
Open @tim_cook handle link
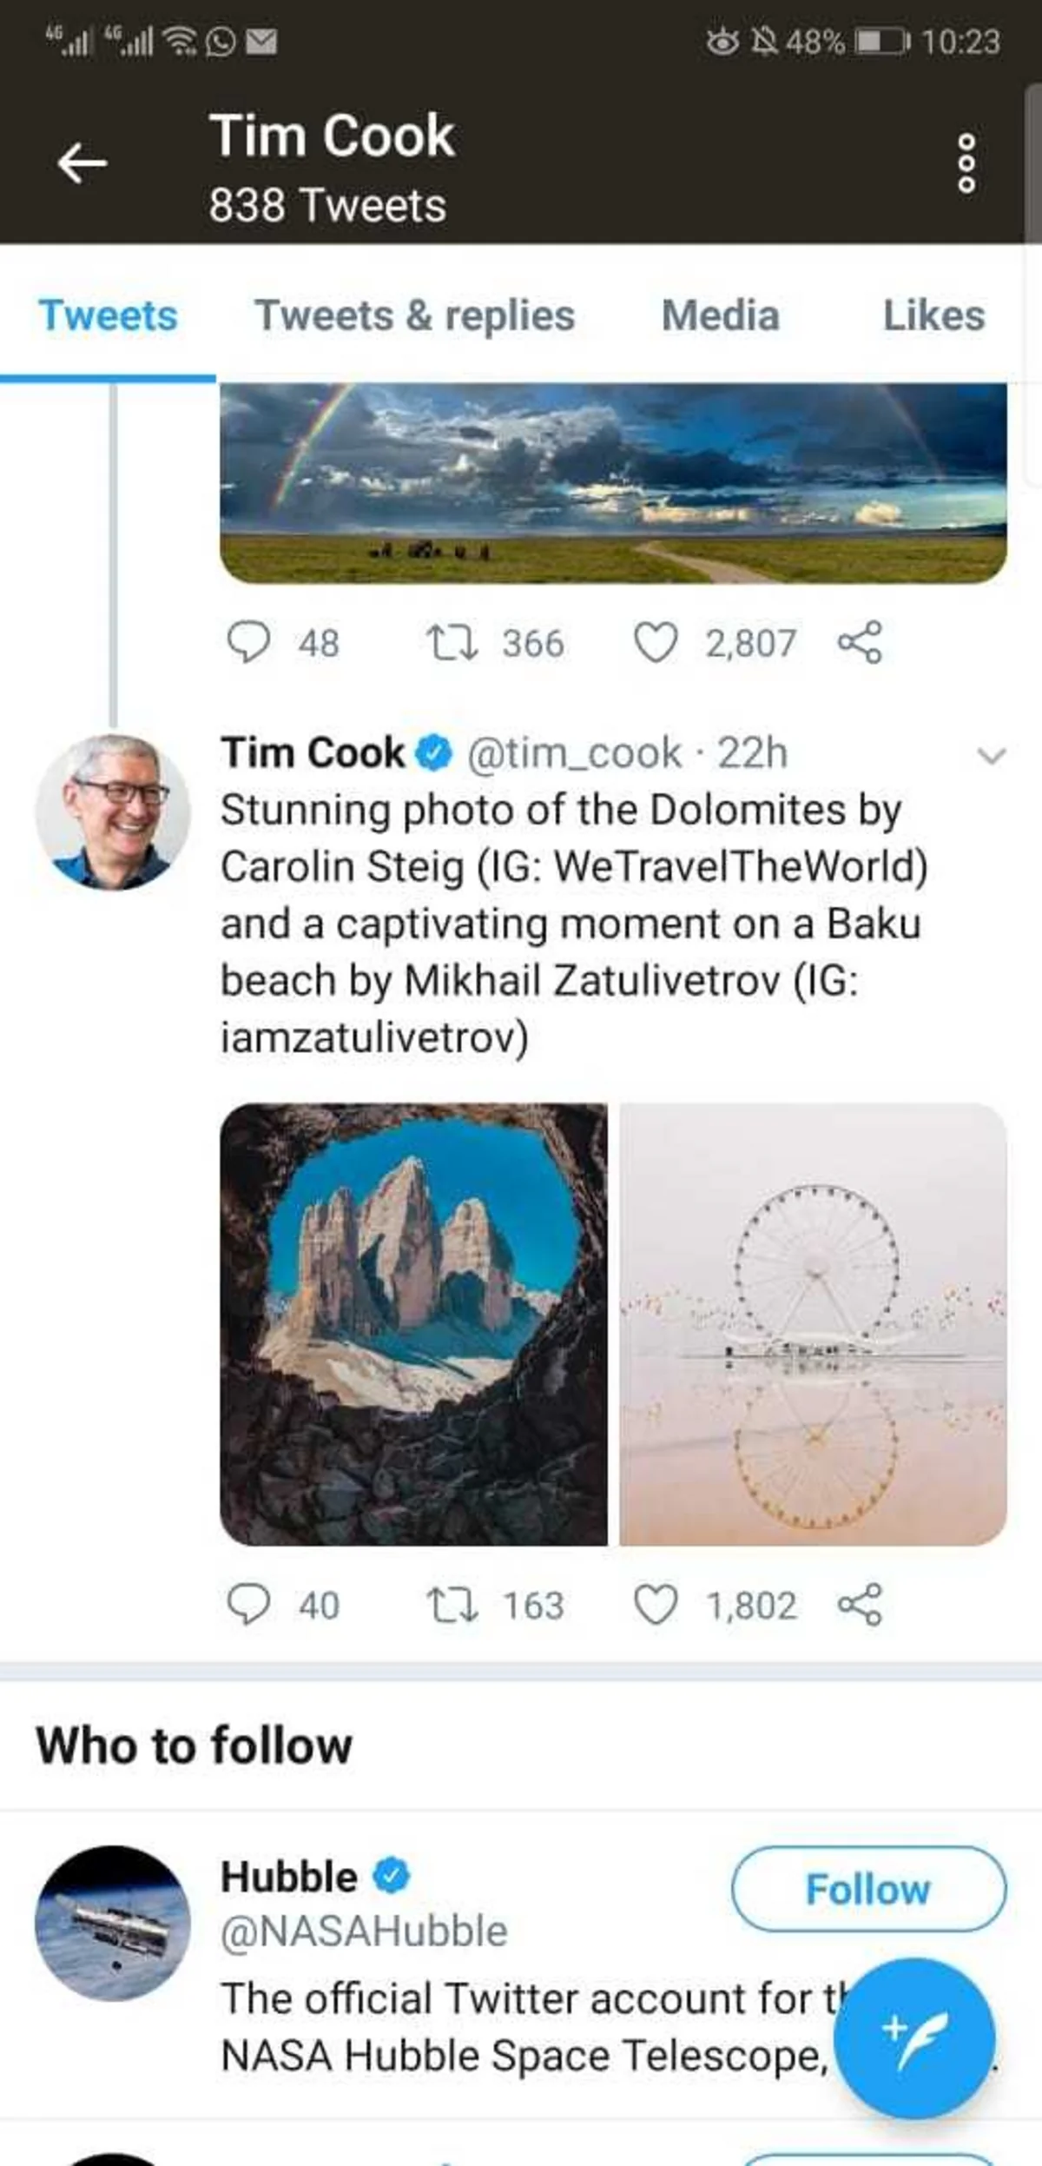[574, 752]
